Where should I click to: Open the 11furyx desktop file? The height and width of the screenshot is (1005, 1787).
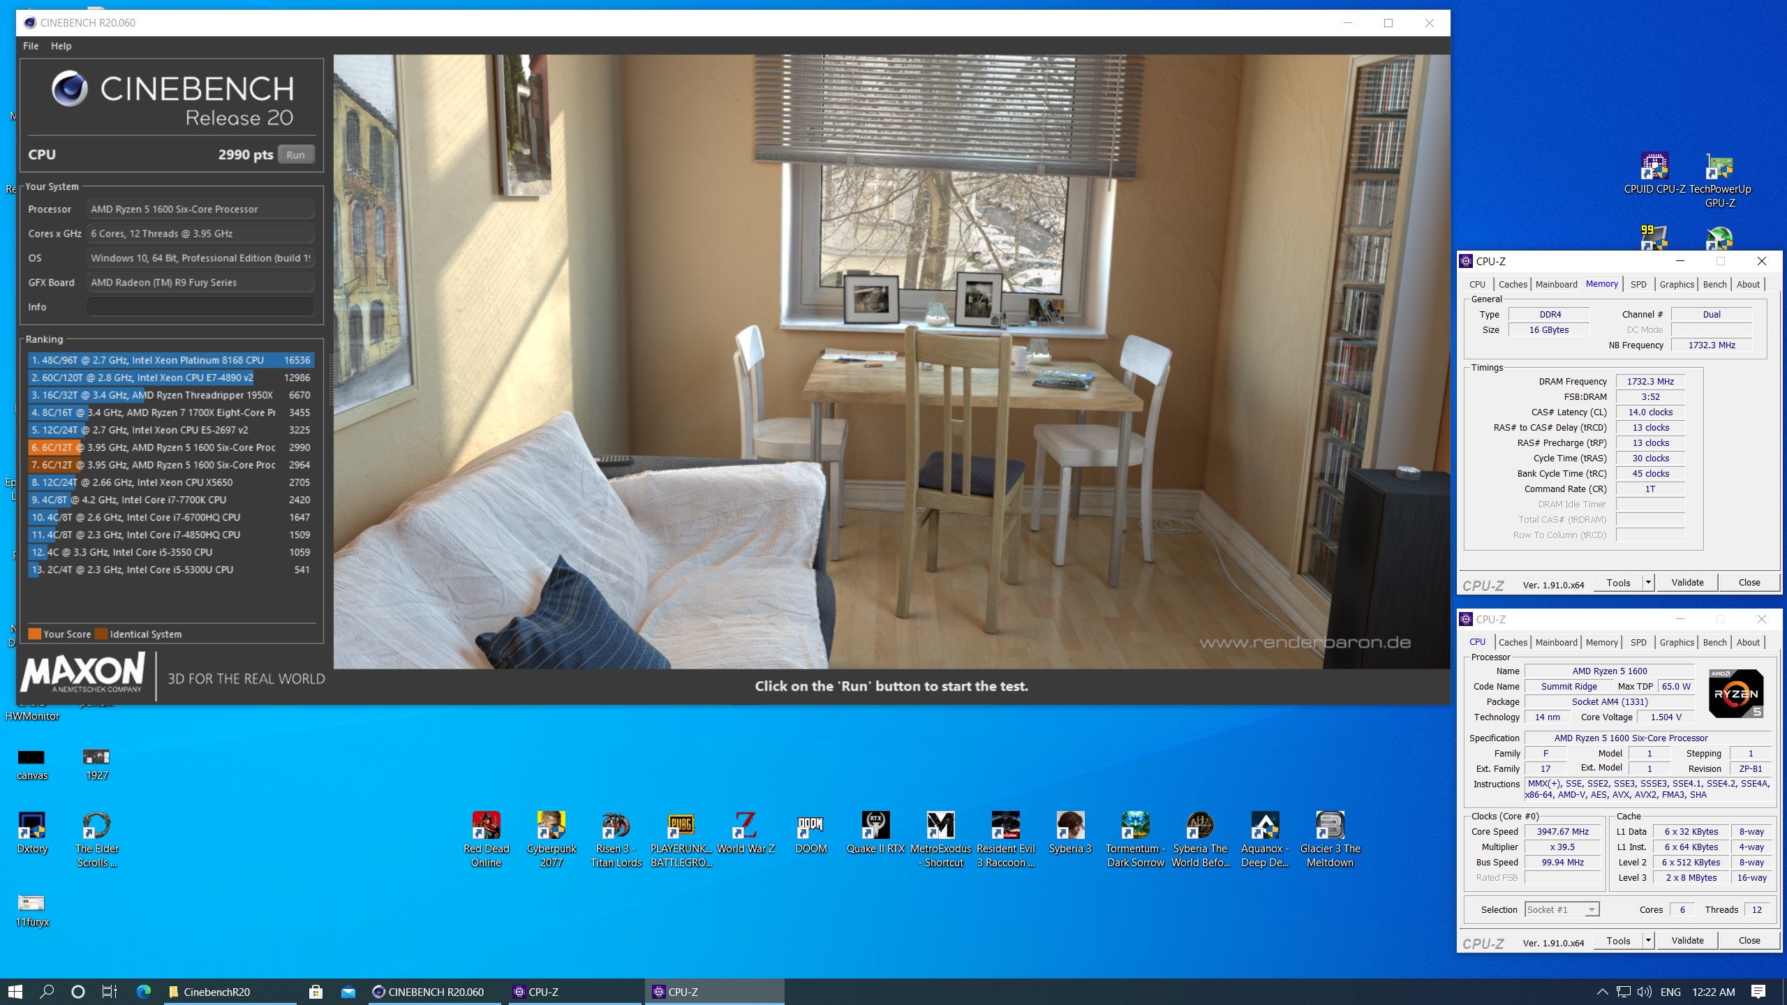click(x=32, y=911)
